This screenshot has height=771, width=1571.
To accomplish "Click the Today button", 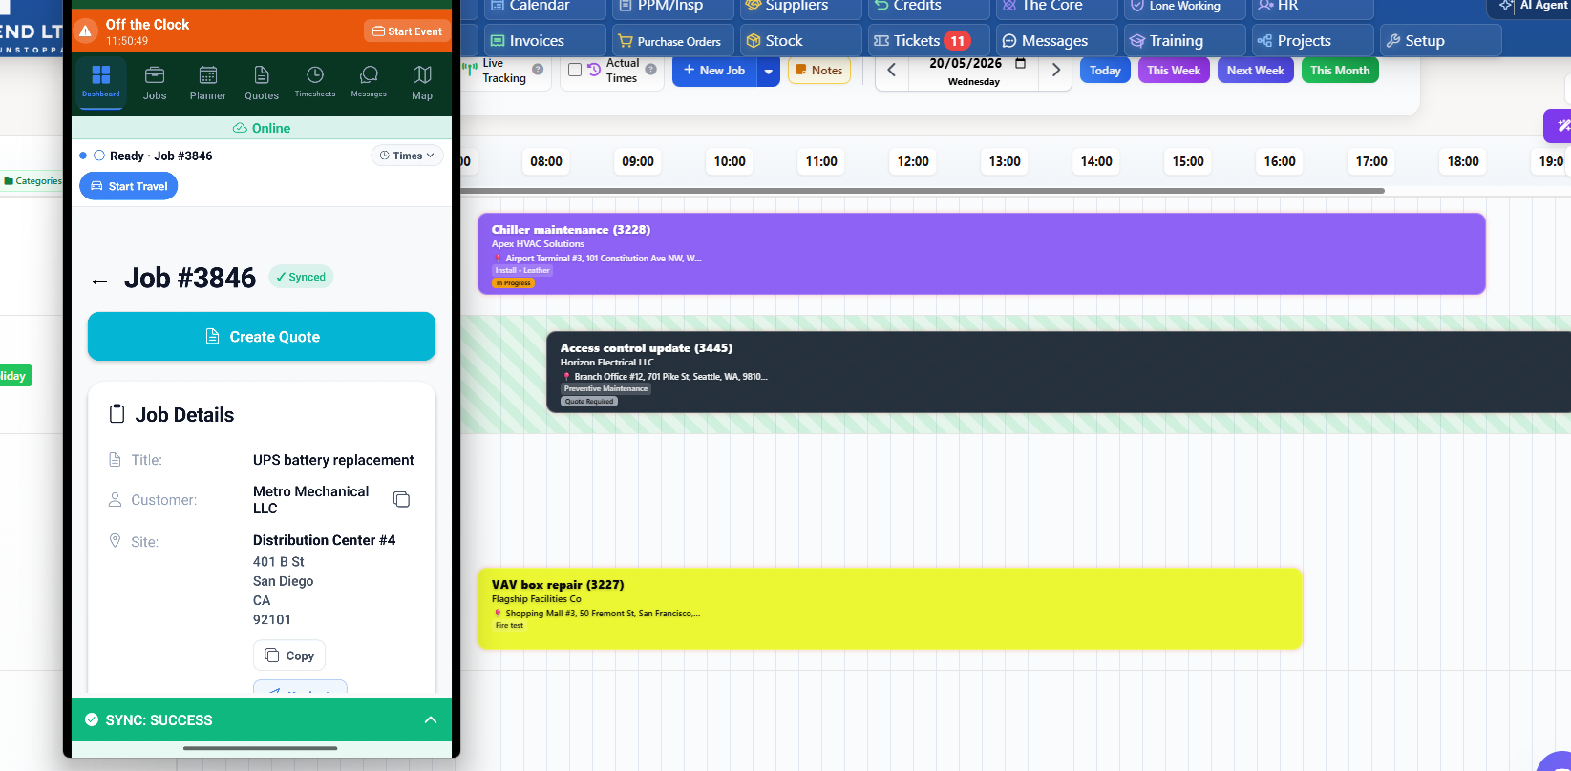I will click(x=1105, y=71).
